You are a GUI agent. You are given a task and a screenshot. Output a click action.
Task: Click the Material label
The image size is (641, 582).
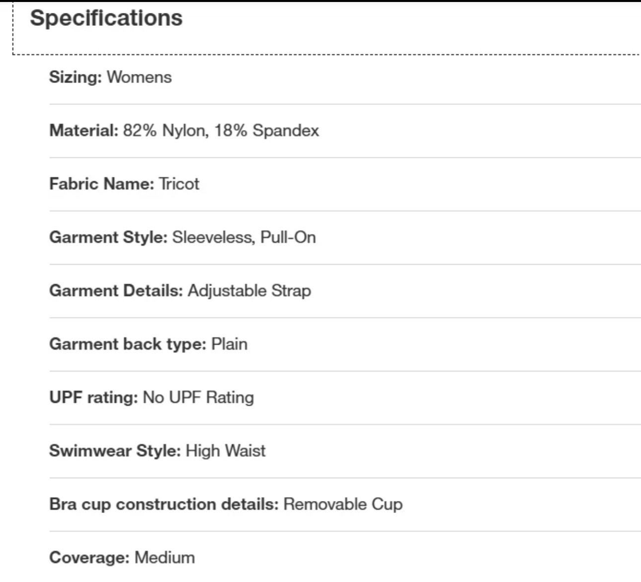[x=83, y=131]
